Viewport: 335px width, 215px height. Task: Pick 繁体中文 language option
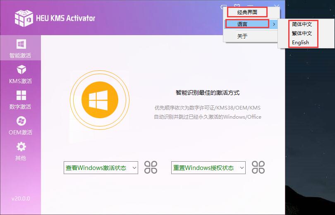301,33
